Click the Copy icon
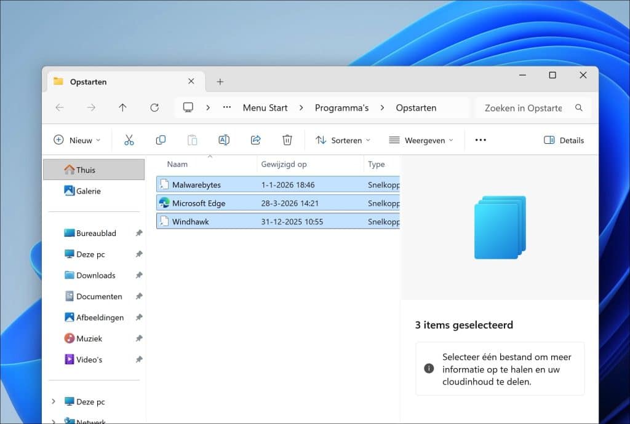The height and width of the screenshot is (424, 630). (x=161, y=139)
